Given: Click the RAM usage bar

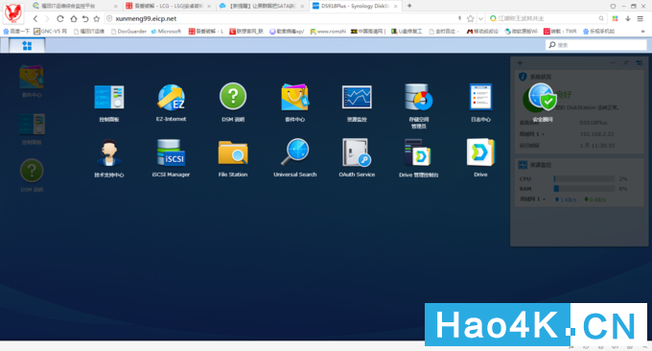Looking at the screenshot, I should click(584, 189).
